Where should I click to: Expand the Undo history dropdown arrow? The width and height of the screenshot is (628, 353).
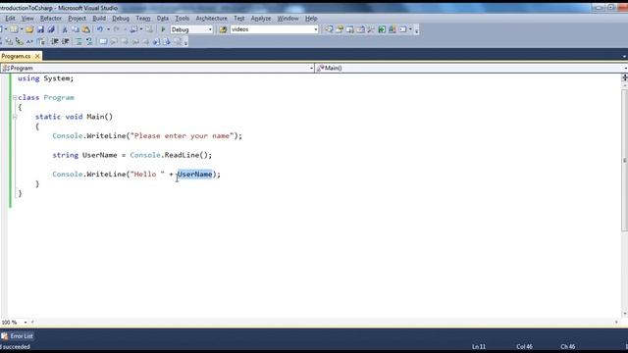(108, 29)
